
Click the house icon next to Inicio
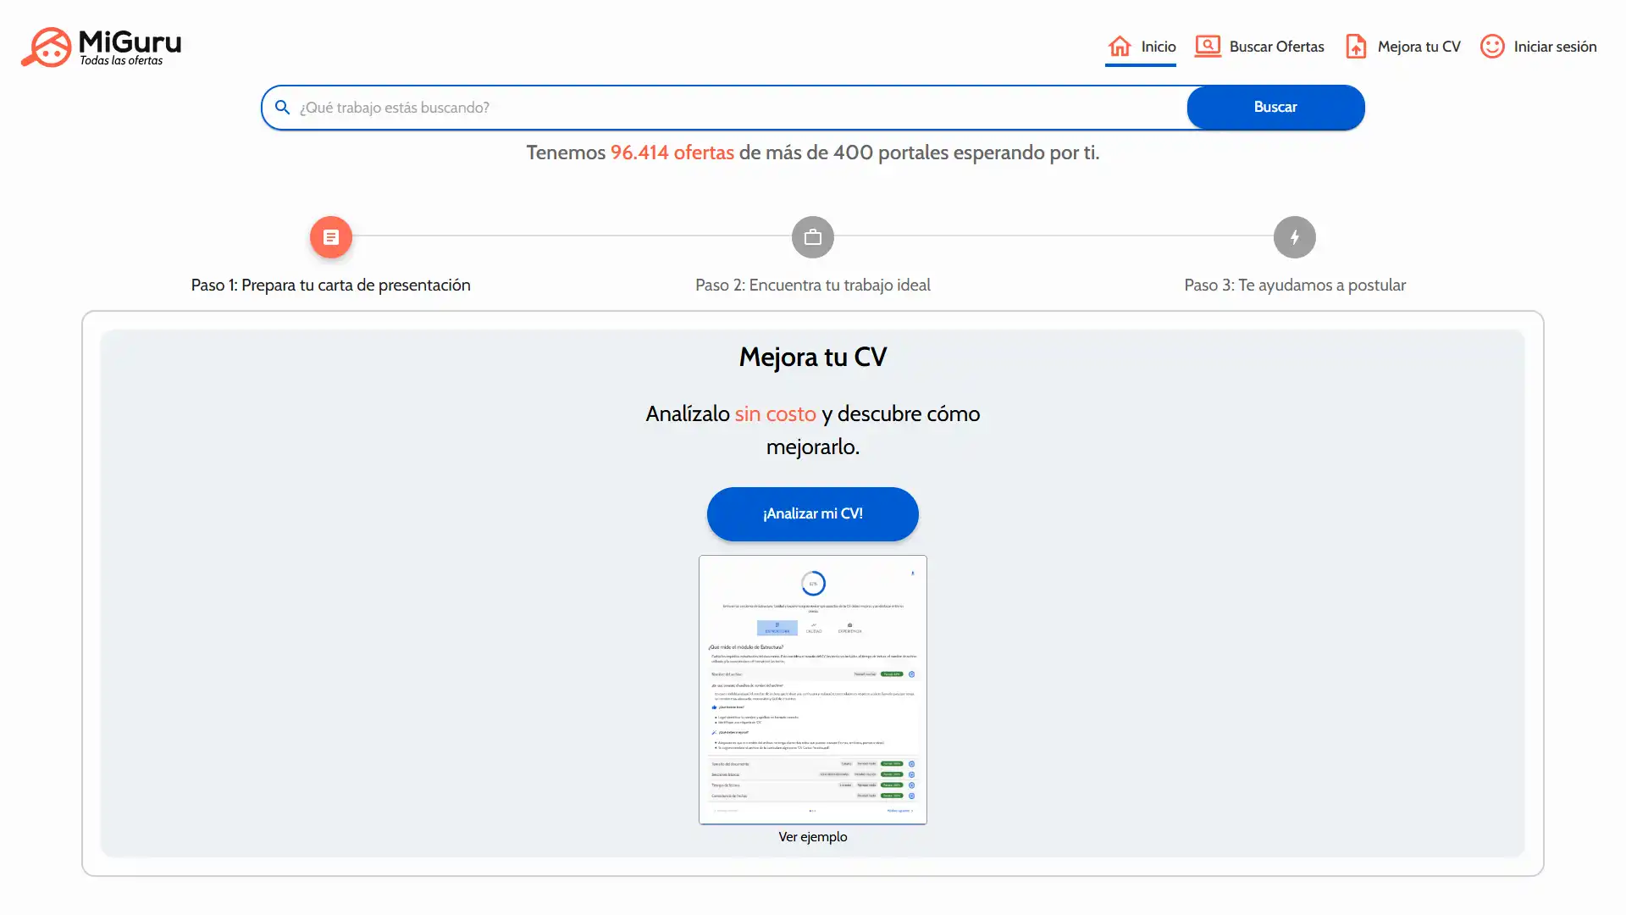point(1120,46)
